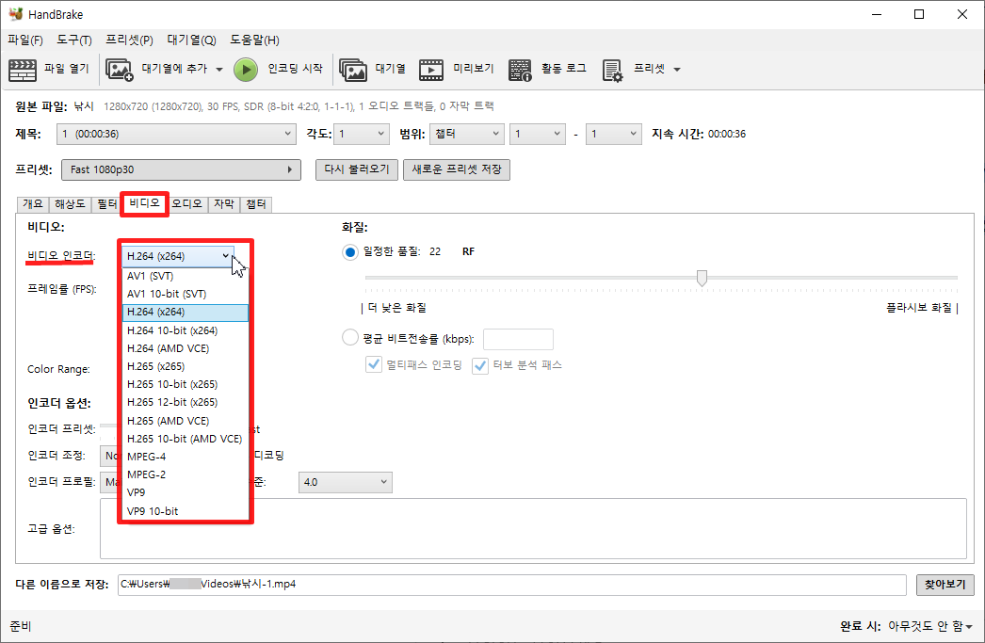Click the 대기열에 추가 image-plus icon

tap(120, 70)
